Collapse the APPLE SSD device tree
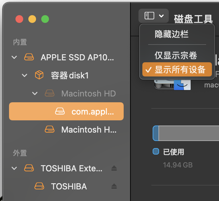 click(14, 57)
